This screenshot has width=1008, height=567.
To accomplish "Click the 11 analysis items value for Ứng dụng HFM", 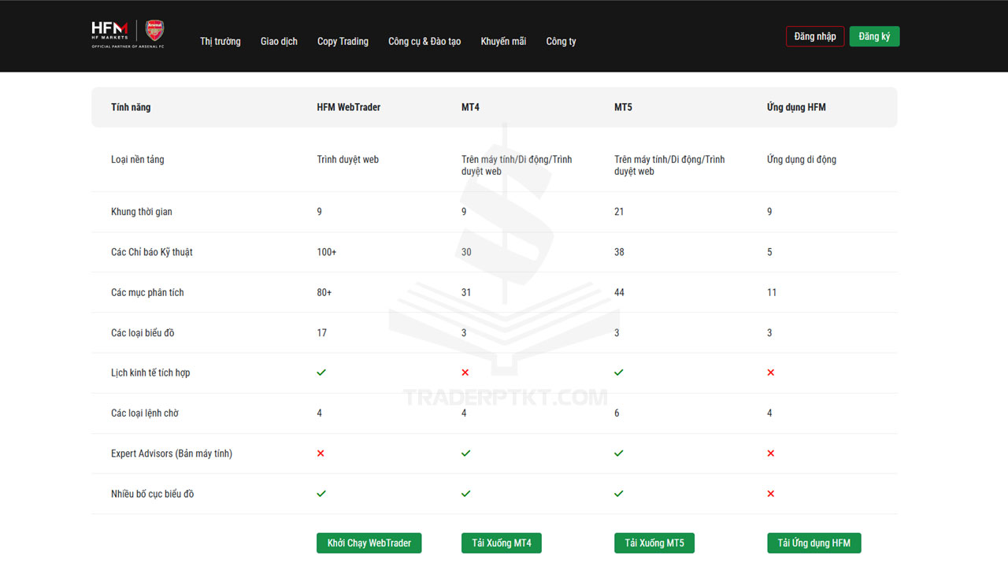I will coord(772,293).
